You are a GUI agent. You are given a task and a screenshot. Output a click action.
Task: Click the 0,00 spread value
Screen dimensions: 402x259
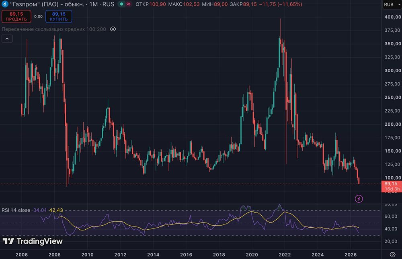tap(38, 16)
